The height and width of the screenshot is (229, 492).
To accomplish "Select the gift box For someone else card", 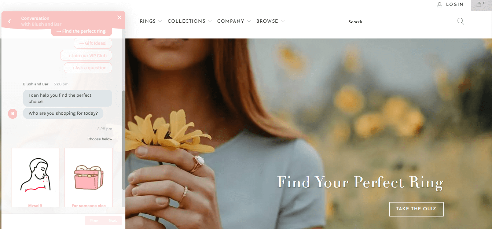I will click(89, 178).
